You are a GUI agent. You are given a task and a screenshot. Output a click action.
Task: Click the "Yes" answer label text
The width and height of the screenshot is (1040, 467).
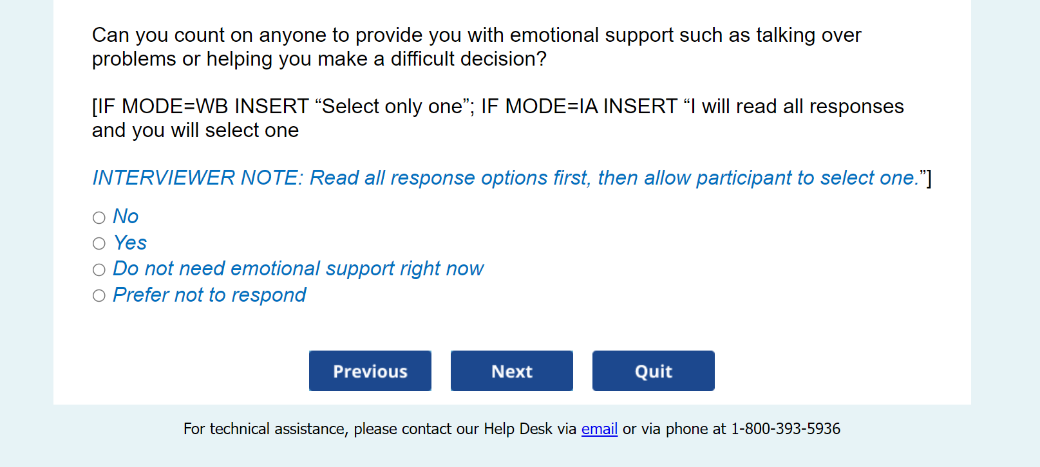point(130,243)
